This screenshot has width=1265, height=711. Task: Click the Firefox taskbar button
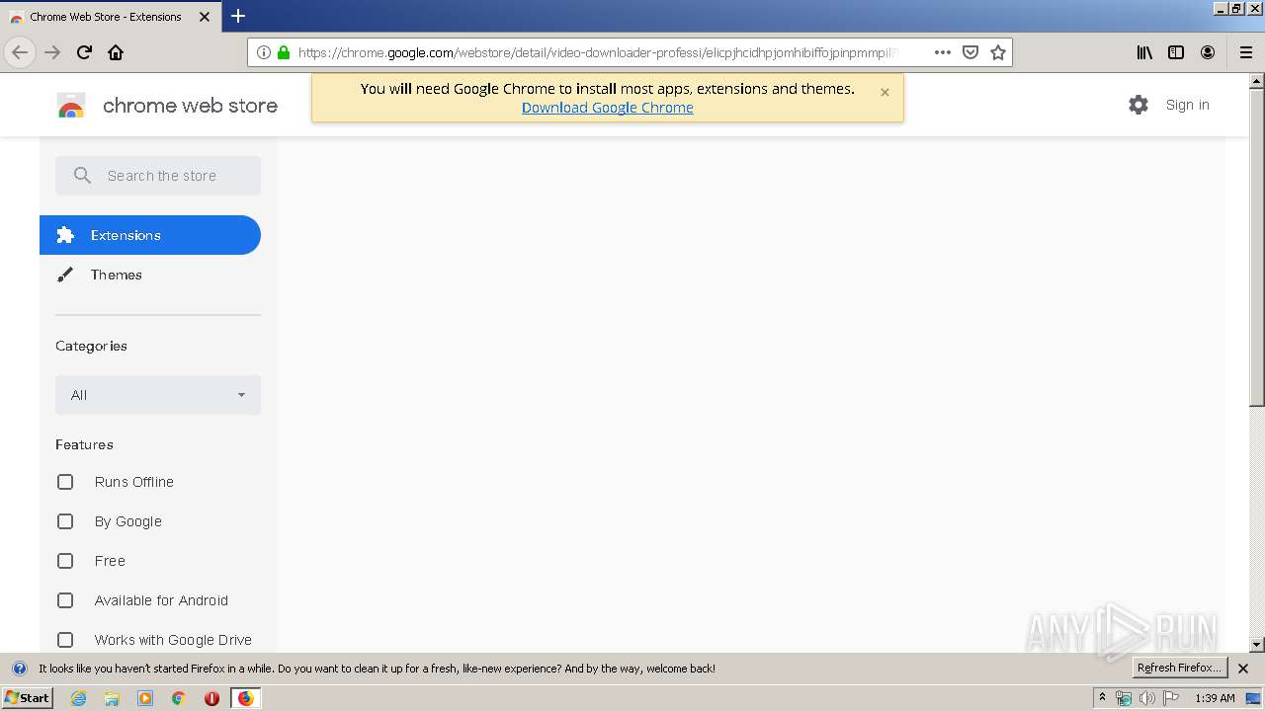pyautogui.click(x=245, y=698)
